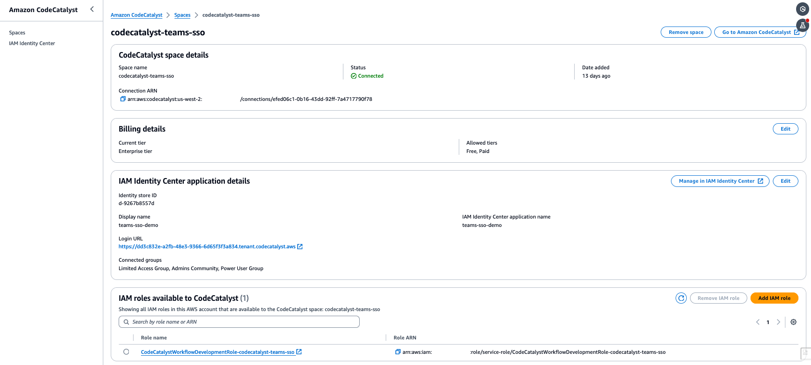
Task: Go to the previous page of roles
Action: pos(758,322)
